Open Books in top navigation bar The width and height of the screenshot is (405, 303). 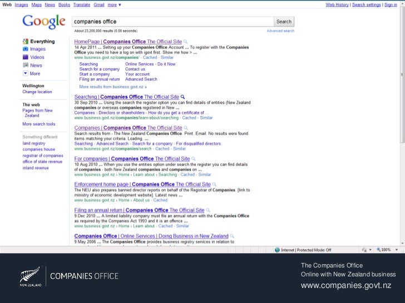65,4
